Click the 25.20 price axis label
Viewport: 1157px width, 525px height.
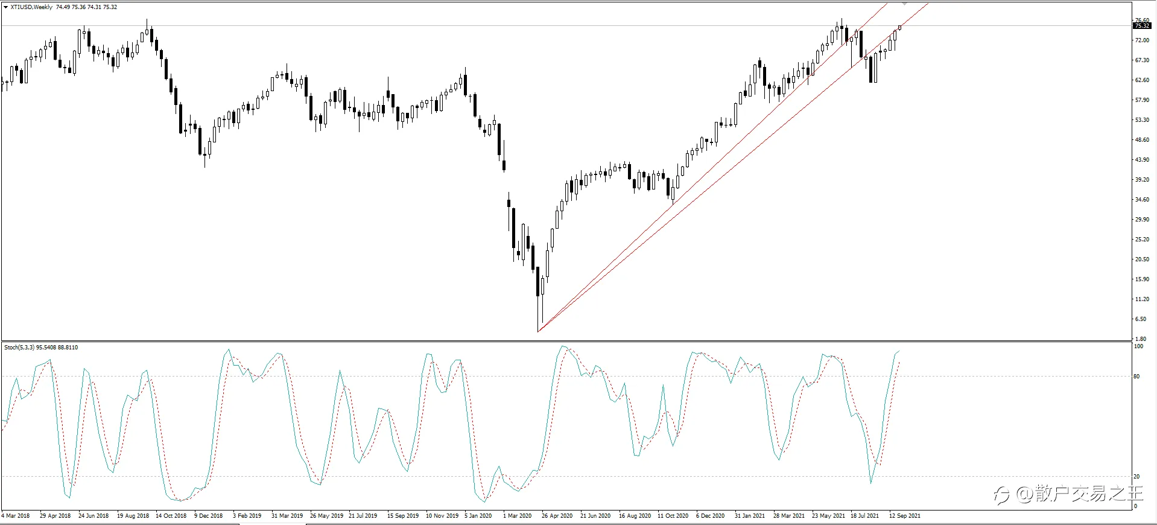click(1142, 240)
